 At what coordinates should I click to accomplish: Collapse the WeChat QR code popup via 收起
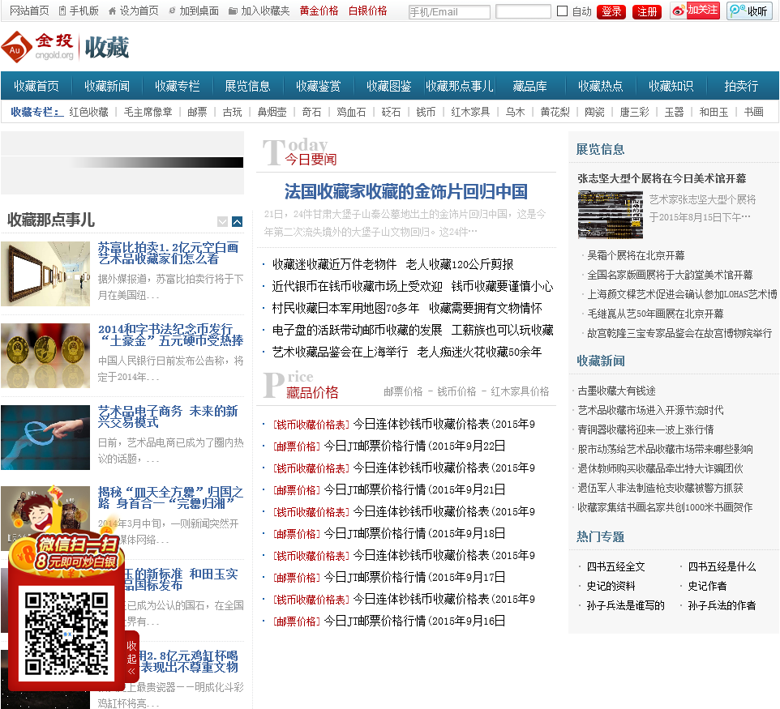(x=132, y=658)
